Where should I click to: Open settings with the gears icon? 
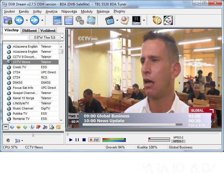(x=80, y=20)
